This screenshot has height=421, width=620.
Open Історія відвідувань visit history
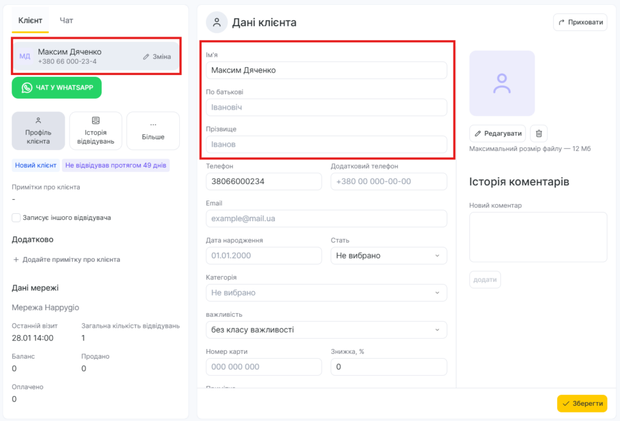point(96,131)
